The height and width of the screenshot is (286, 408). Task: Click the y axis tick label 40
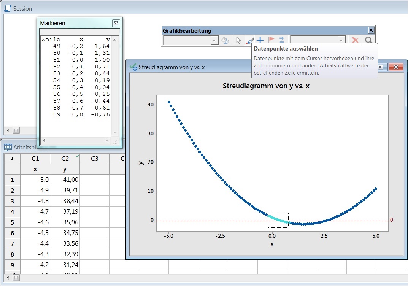point(151,105)
